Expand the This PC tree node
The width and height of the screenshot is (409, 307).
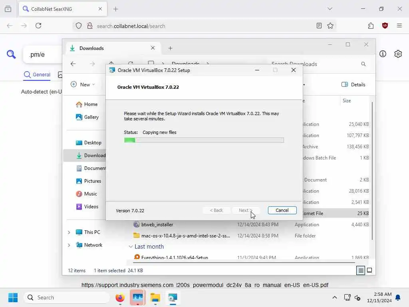pyautogui.click(x=69, y=232)
